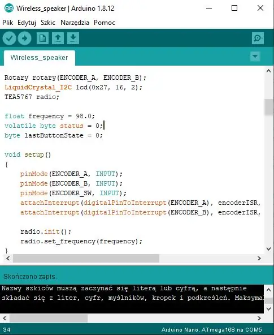Click the console horizontal scroll-left arrow
The width and height of the screenshot is (274, 335).
click(5, 319)
